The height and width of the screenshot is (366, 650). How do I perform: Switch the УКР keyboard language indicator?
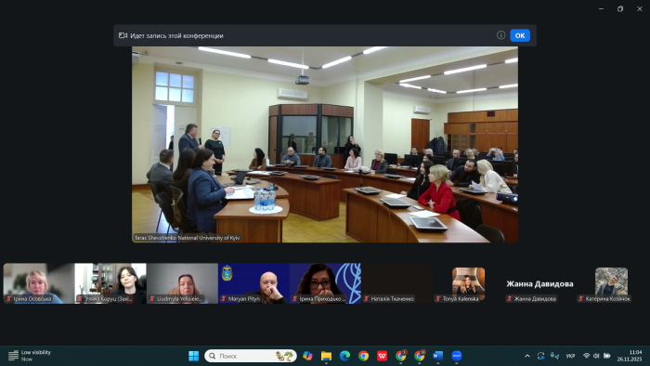tap(570, 356)
